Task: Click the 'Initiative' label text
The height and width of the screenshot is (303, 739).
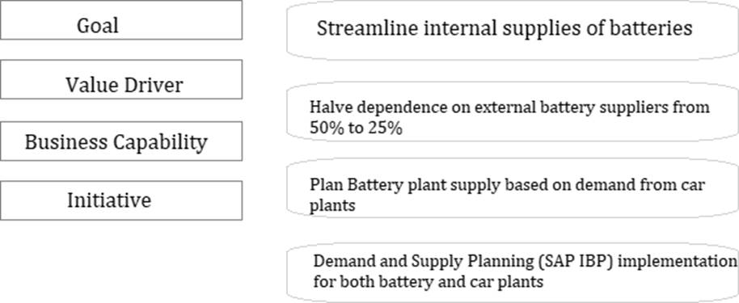Action: pyautogui.click(x=109, y=200)
